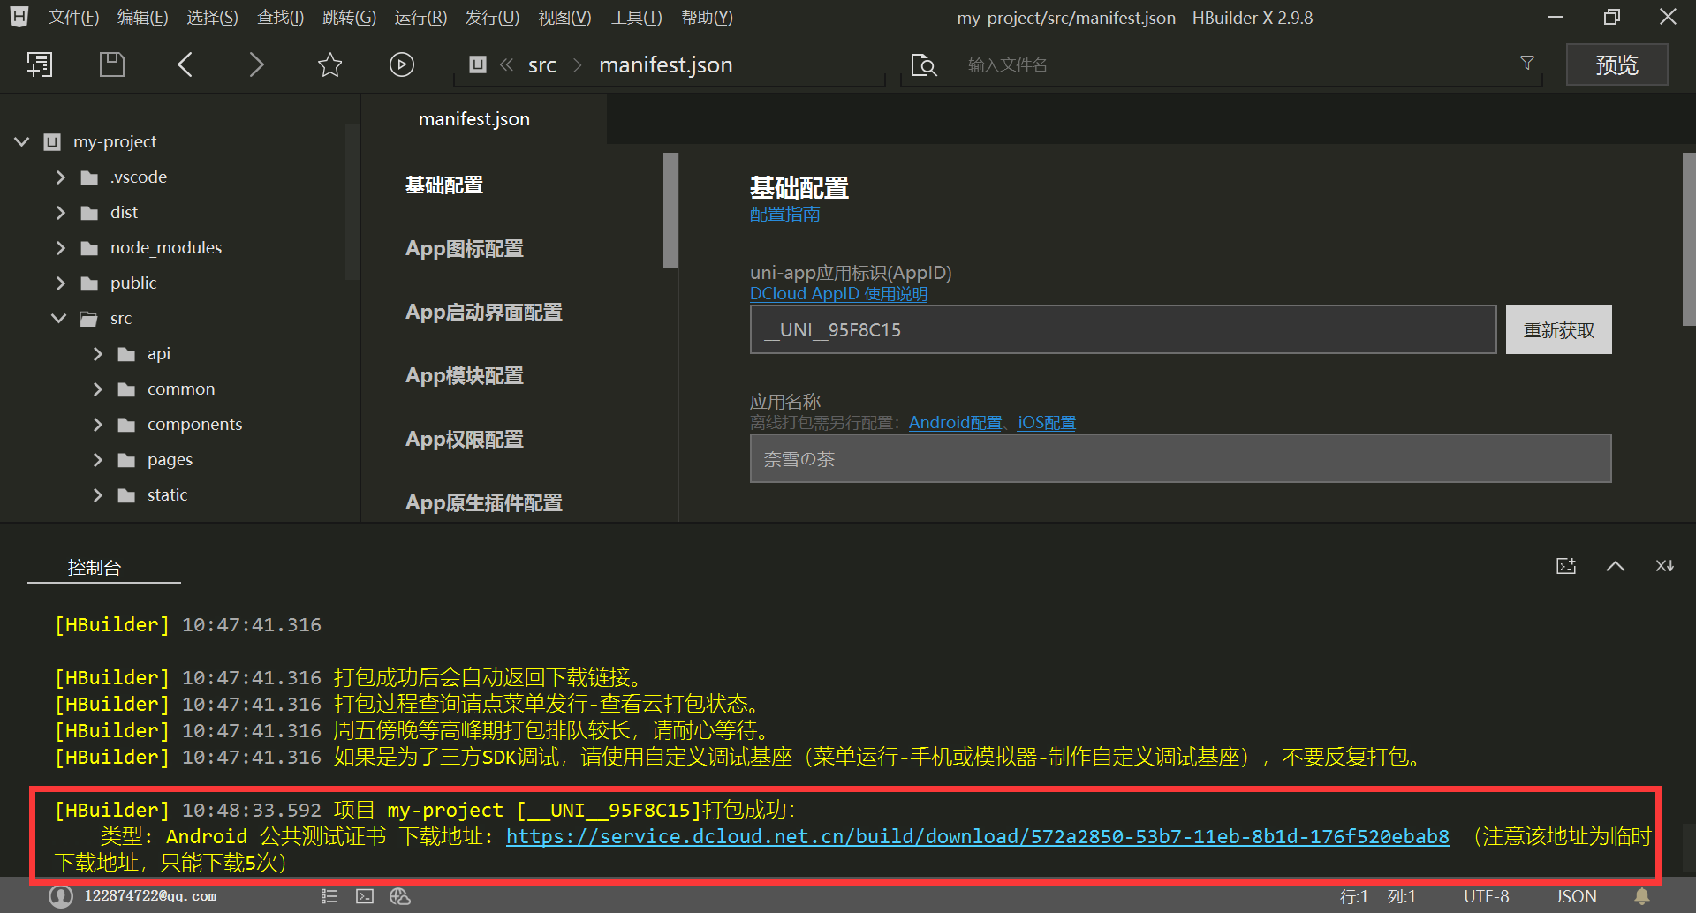Screen dimensions: 1696x913
Task: Open the 文件(F) menu
Action: 73,17
